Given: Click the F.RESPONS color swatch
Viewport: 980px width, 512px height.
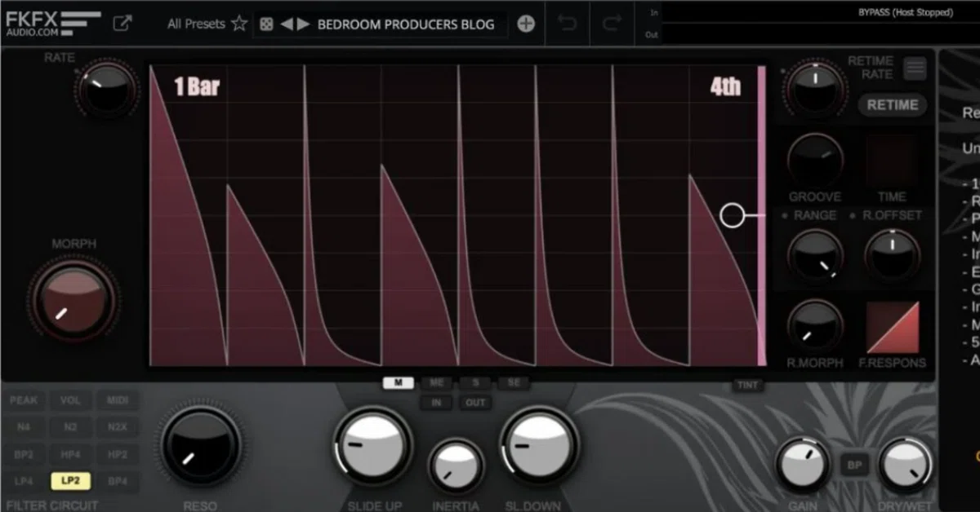Looking at the screenshot, I should 893,329.
